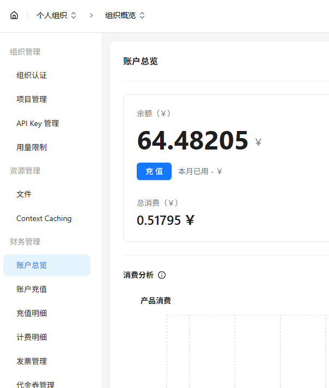Click the breadcrumb chevron separator arrow
This screenshot has height=388, width=329.
click(92, 15)
